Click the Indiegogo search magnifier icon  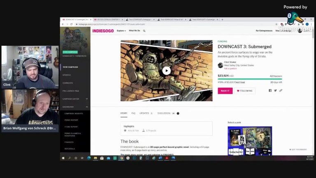[144, 31]
